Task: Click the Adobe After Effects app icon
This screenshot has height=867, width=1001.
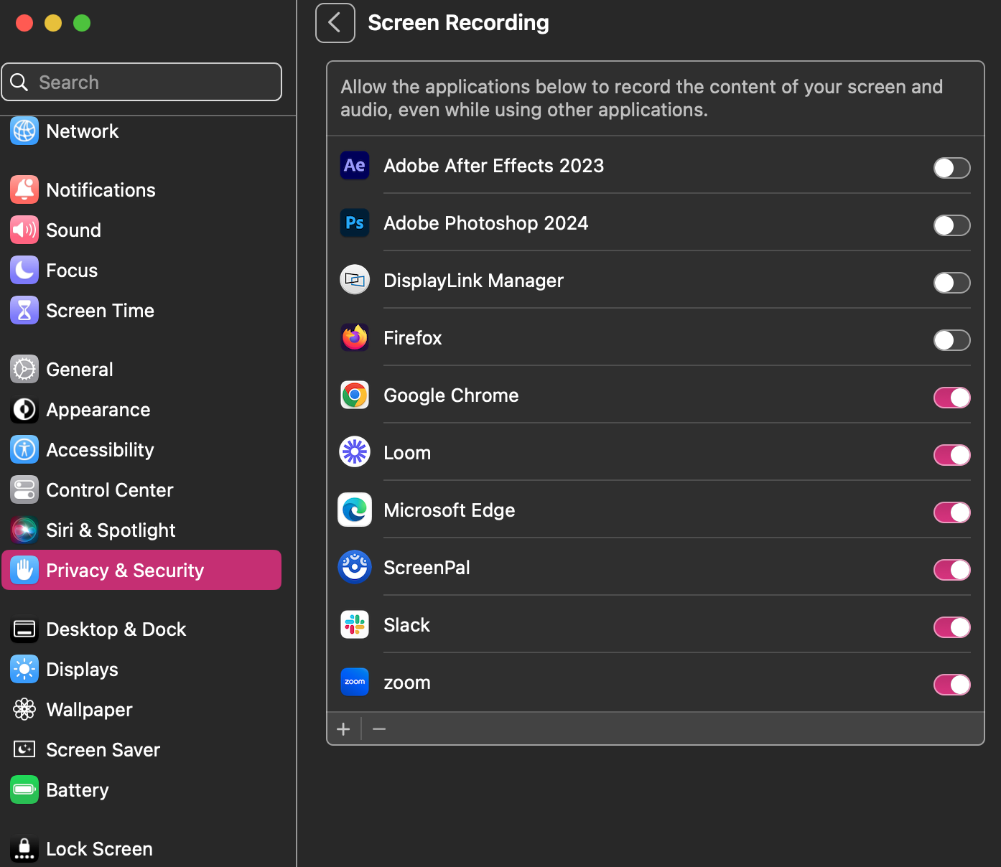Action: [355, 165]
